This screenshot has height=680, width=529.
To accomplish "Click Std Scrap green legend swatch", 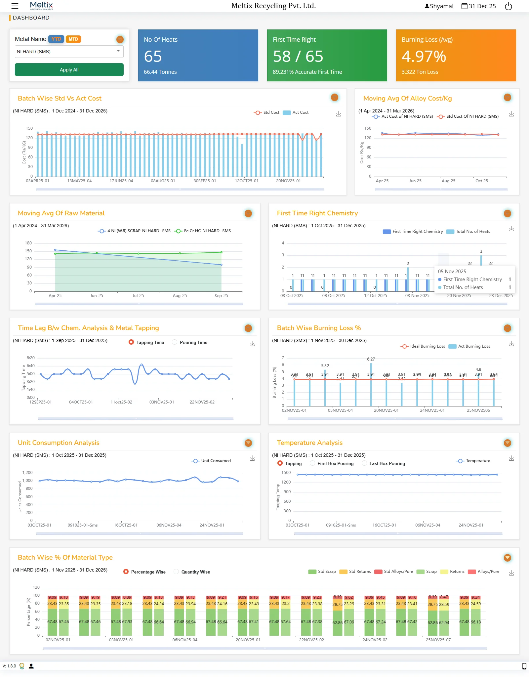I will (312, 572).
